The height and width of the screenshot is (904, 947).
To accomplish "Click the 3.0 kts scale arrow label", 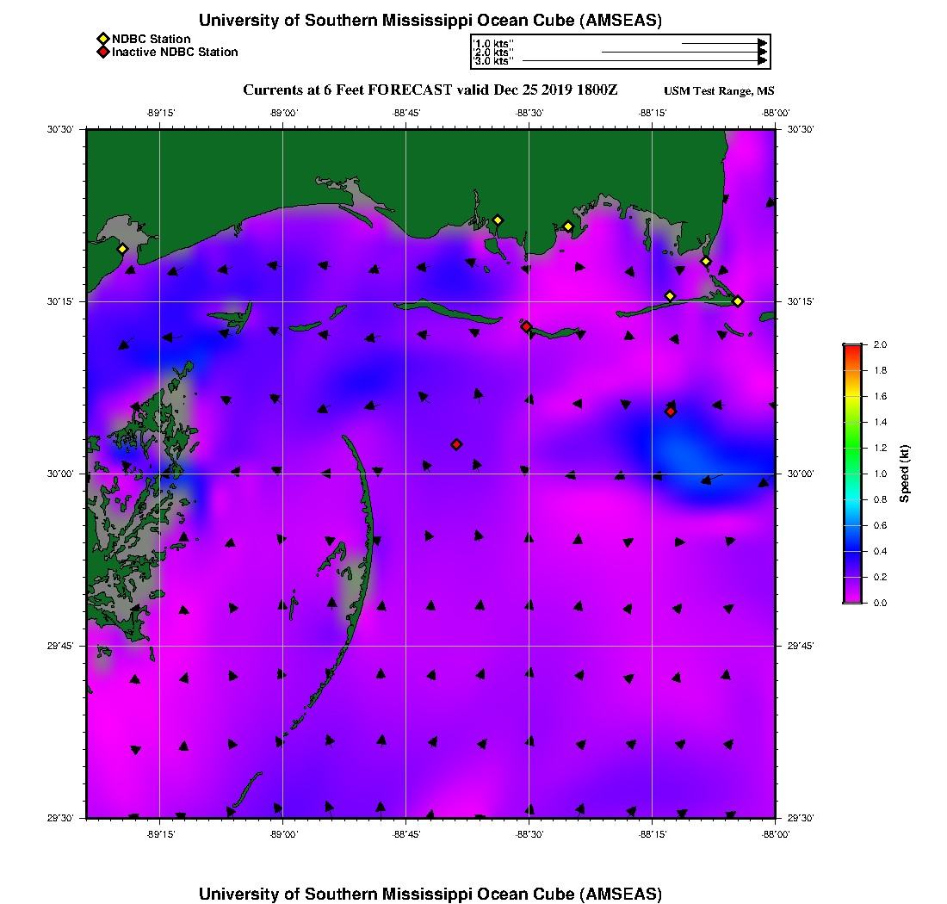I will click(x=493, y=61).
